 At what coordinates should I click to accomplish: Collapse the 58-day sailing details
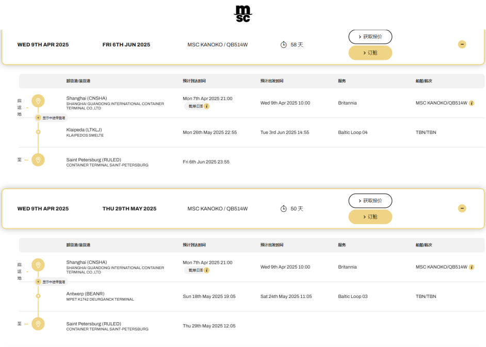pos(462,44)
